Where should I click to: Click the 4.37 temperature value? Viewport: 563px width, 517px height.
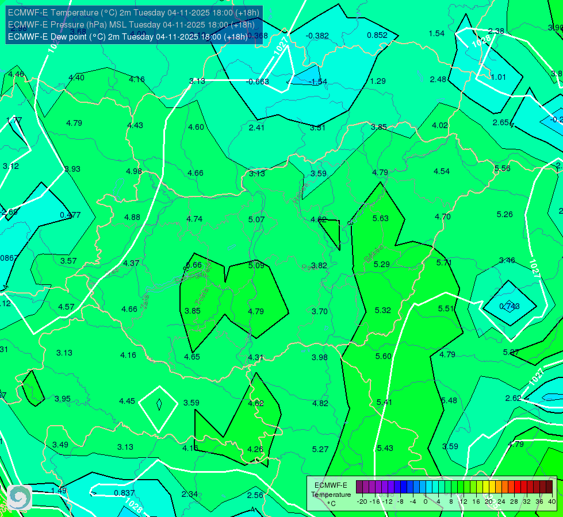click(131, 263)
